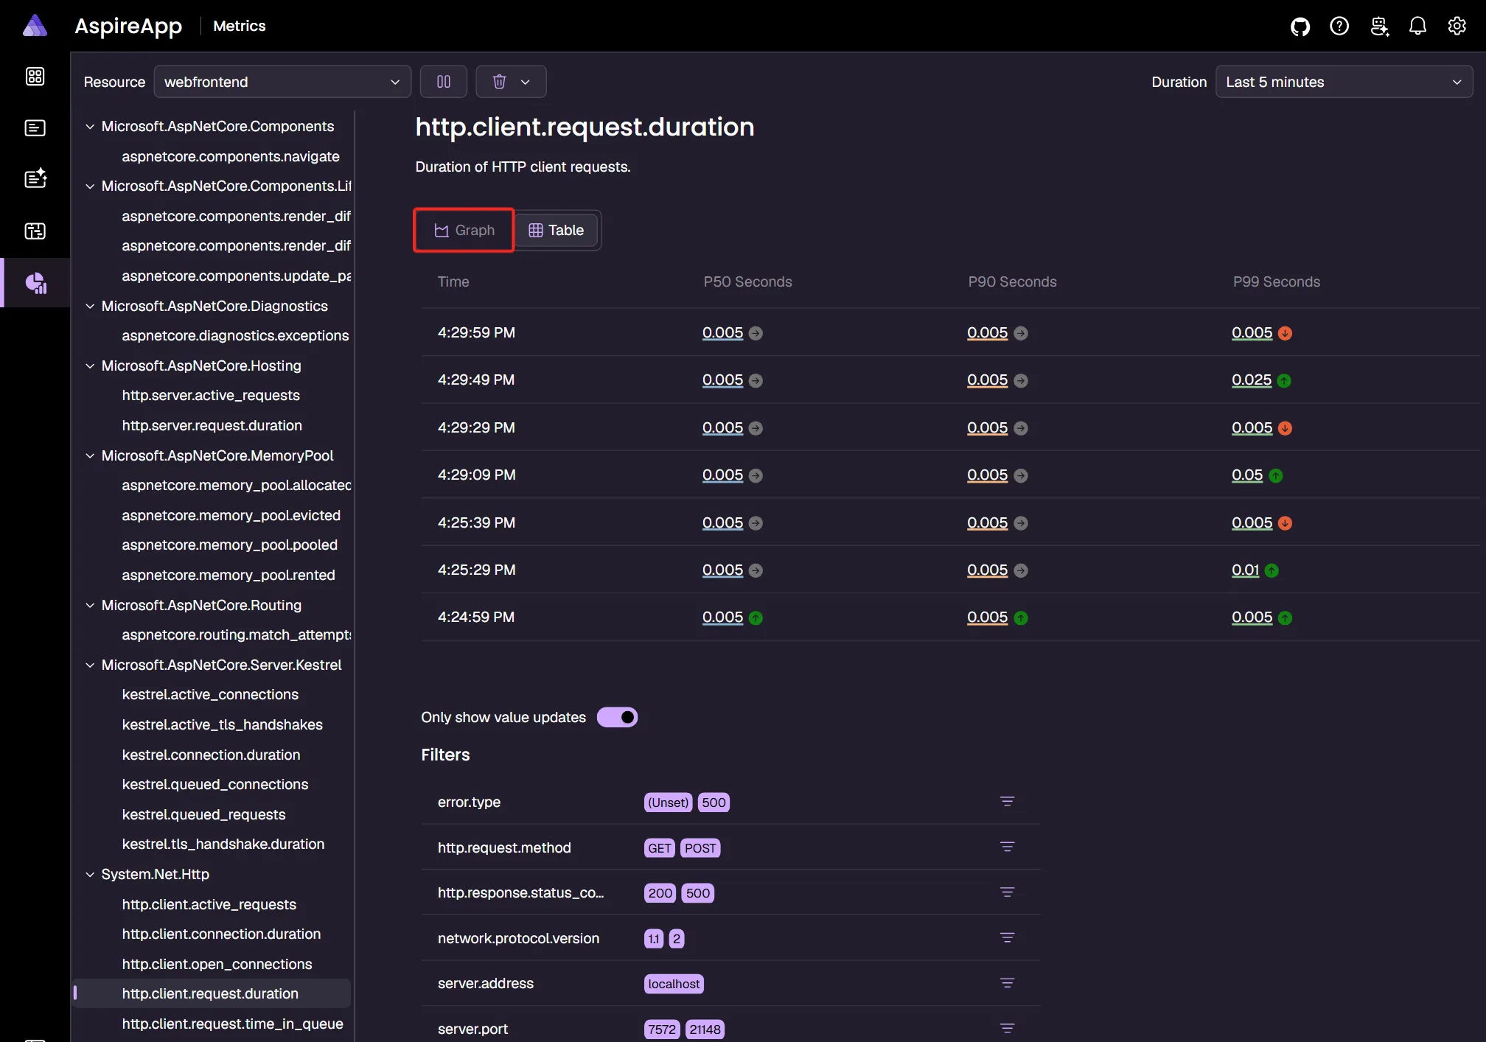Switch to the Graph tab

(464, 231)
